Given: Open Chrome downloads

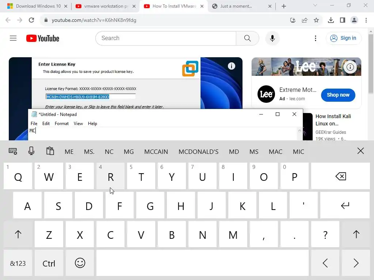Looking at the screenshot, I should pyautogui.click(x=331, y=20).
